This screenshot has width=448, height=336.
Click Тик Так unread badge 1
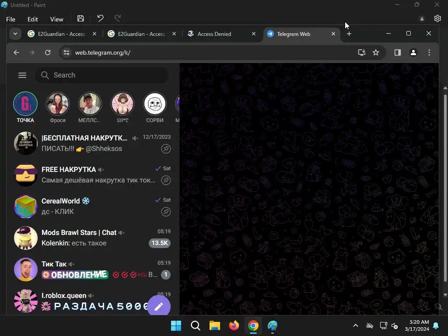166,275
